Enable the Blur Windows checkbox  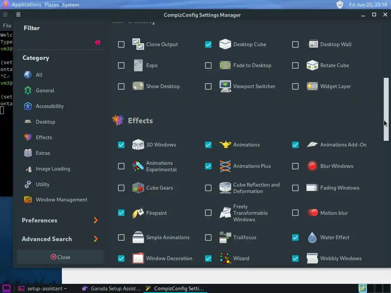pos(295,166)
